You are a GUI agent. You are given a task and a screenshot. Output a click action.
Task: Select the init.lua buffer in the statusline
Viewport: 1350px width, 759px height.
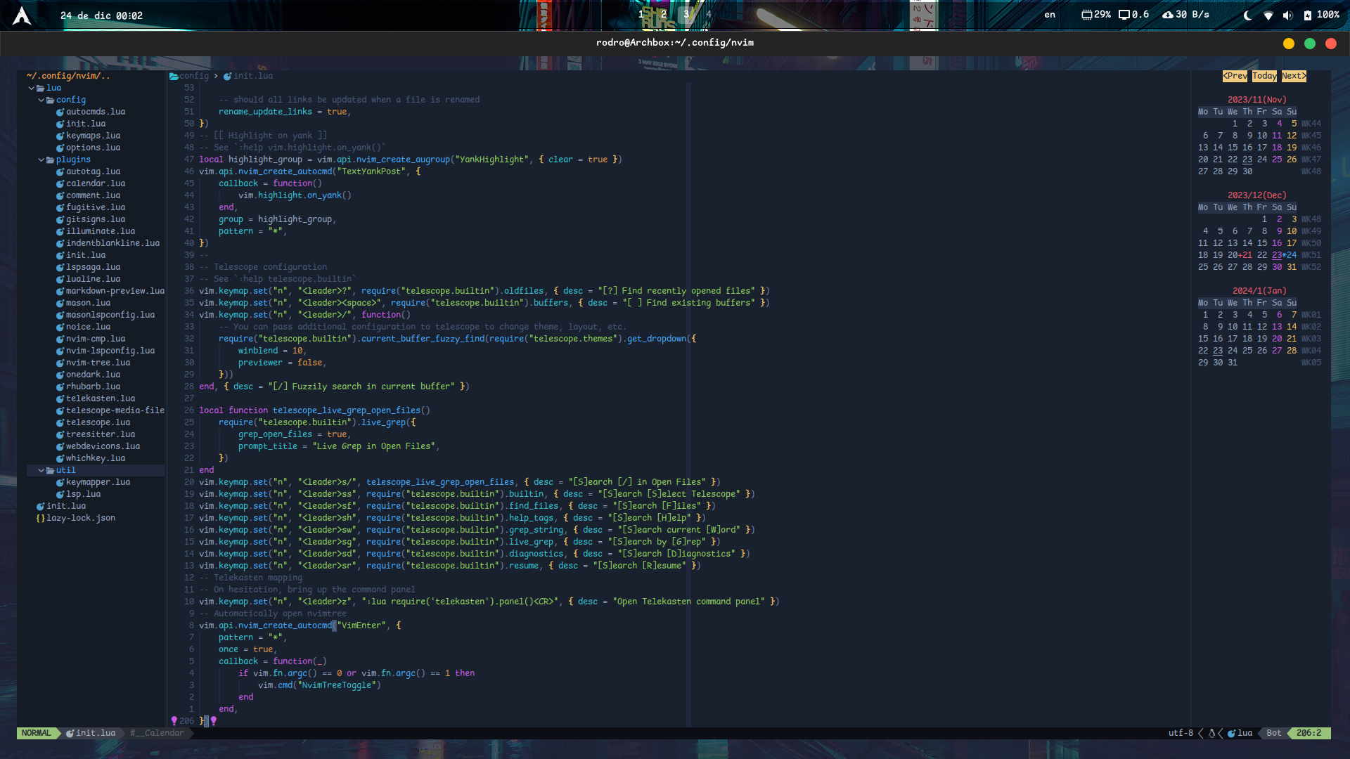point(91,733)
